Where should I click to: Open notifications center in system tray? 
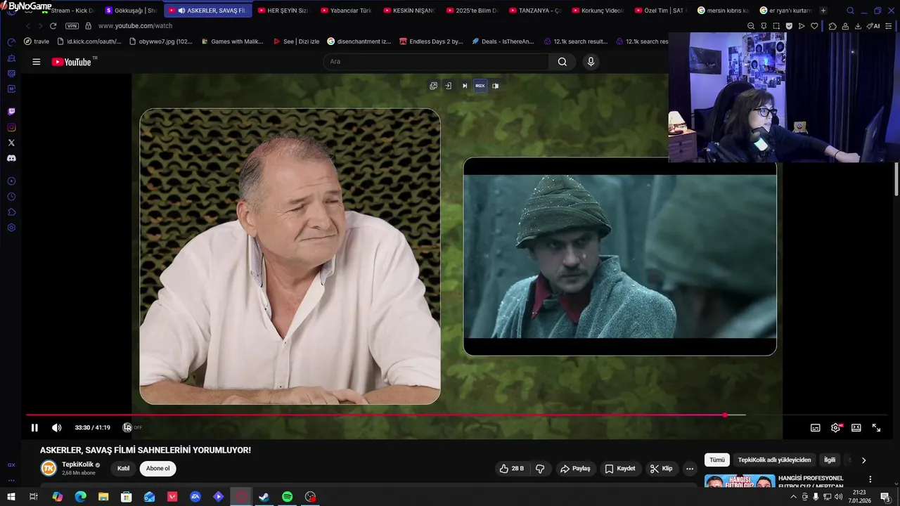coord(885,497)
